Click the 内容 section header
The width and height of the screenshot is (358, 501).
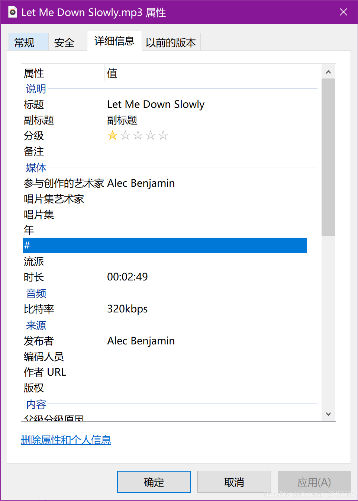pos(36,404)
